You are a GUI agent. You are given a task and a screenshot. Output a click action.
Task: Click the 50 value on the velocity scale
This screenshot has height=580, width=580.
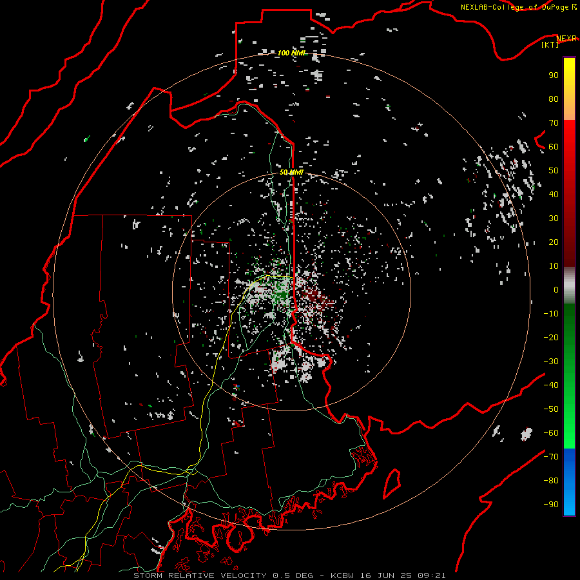pyautogui.click(x=554, y=171)
